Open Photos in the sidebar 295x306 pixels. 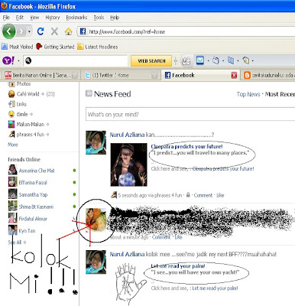click(24, 84)
